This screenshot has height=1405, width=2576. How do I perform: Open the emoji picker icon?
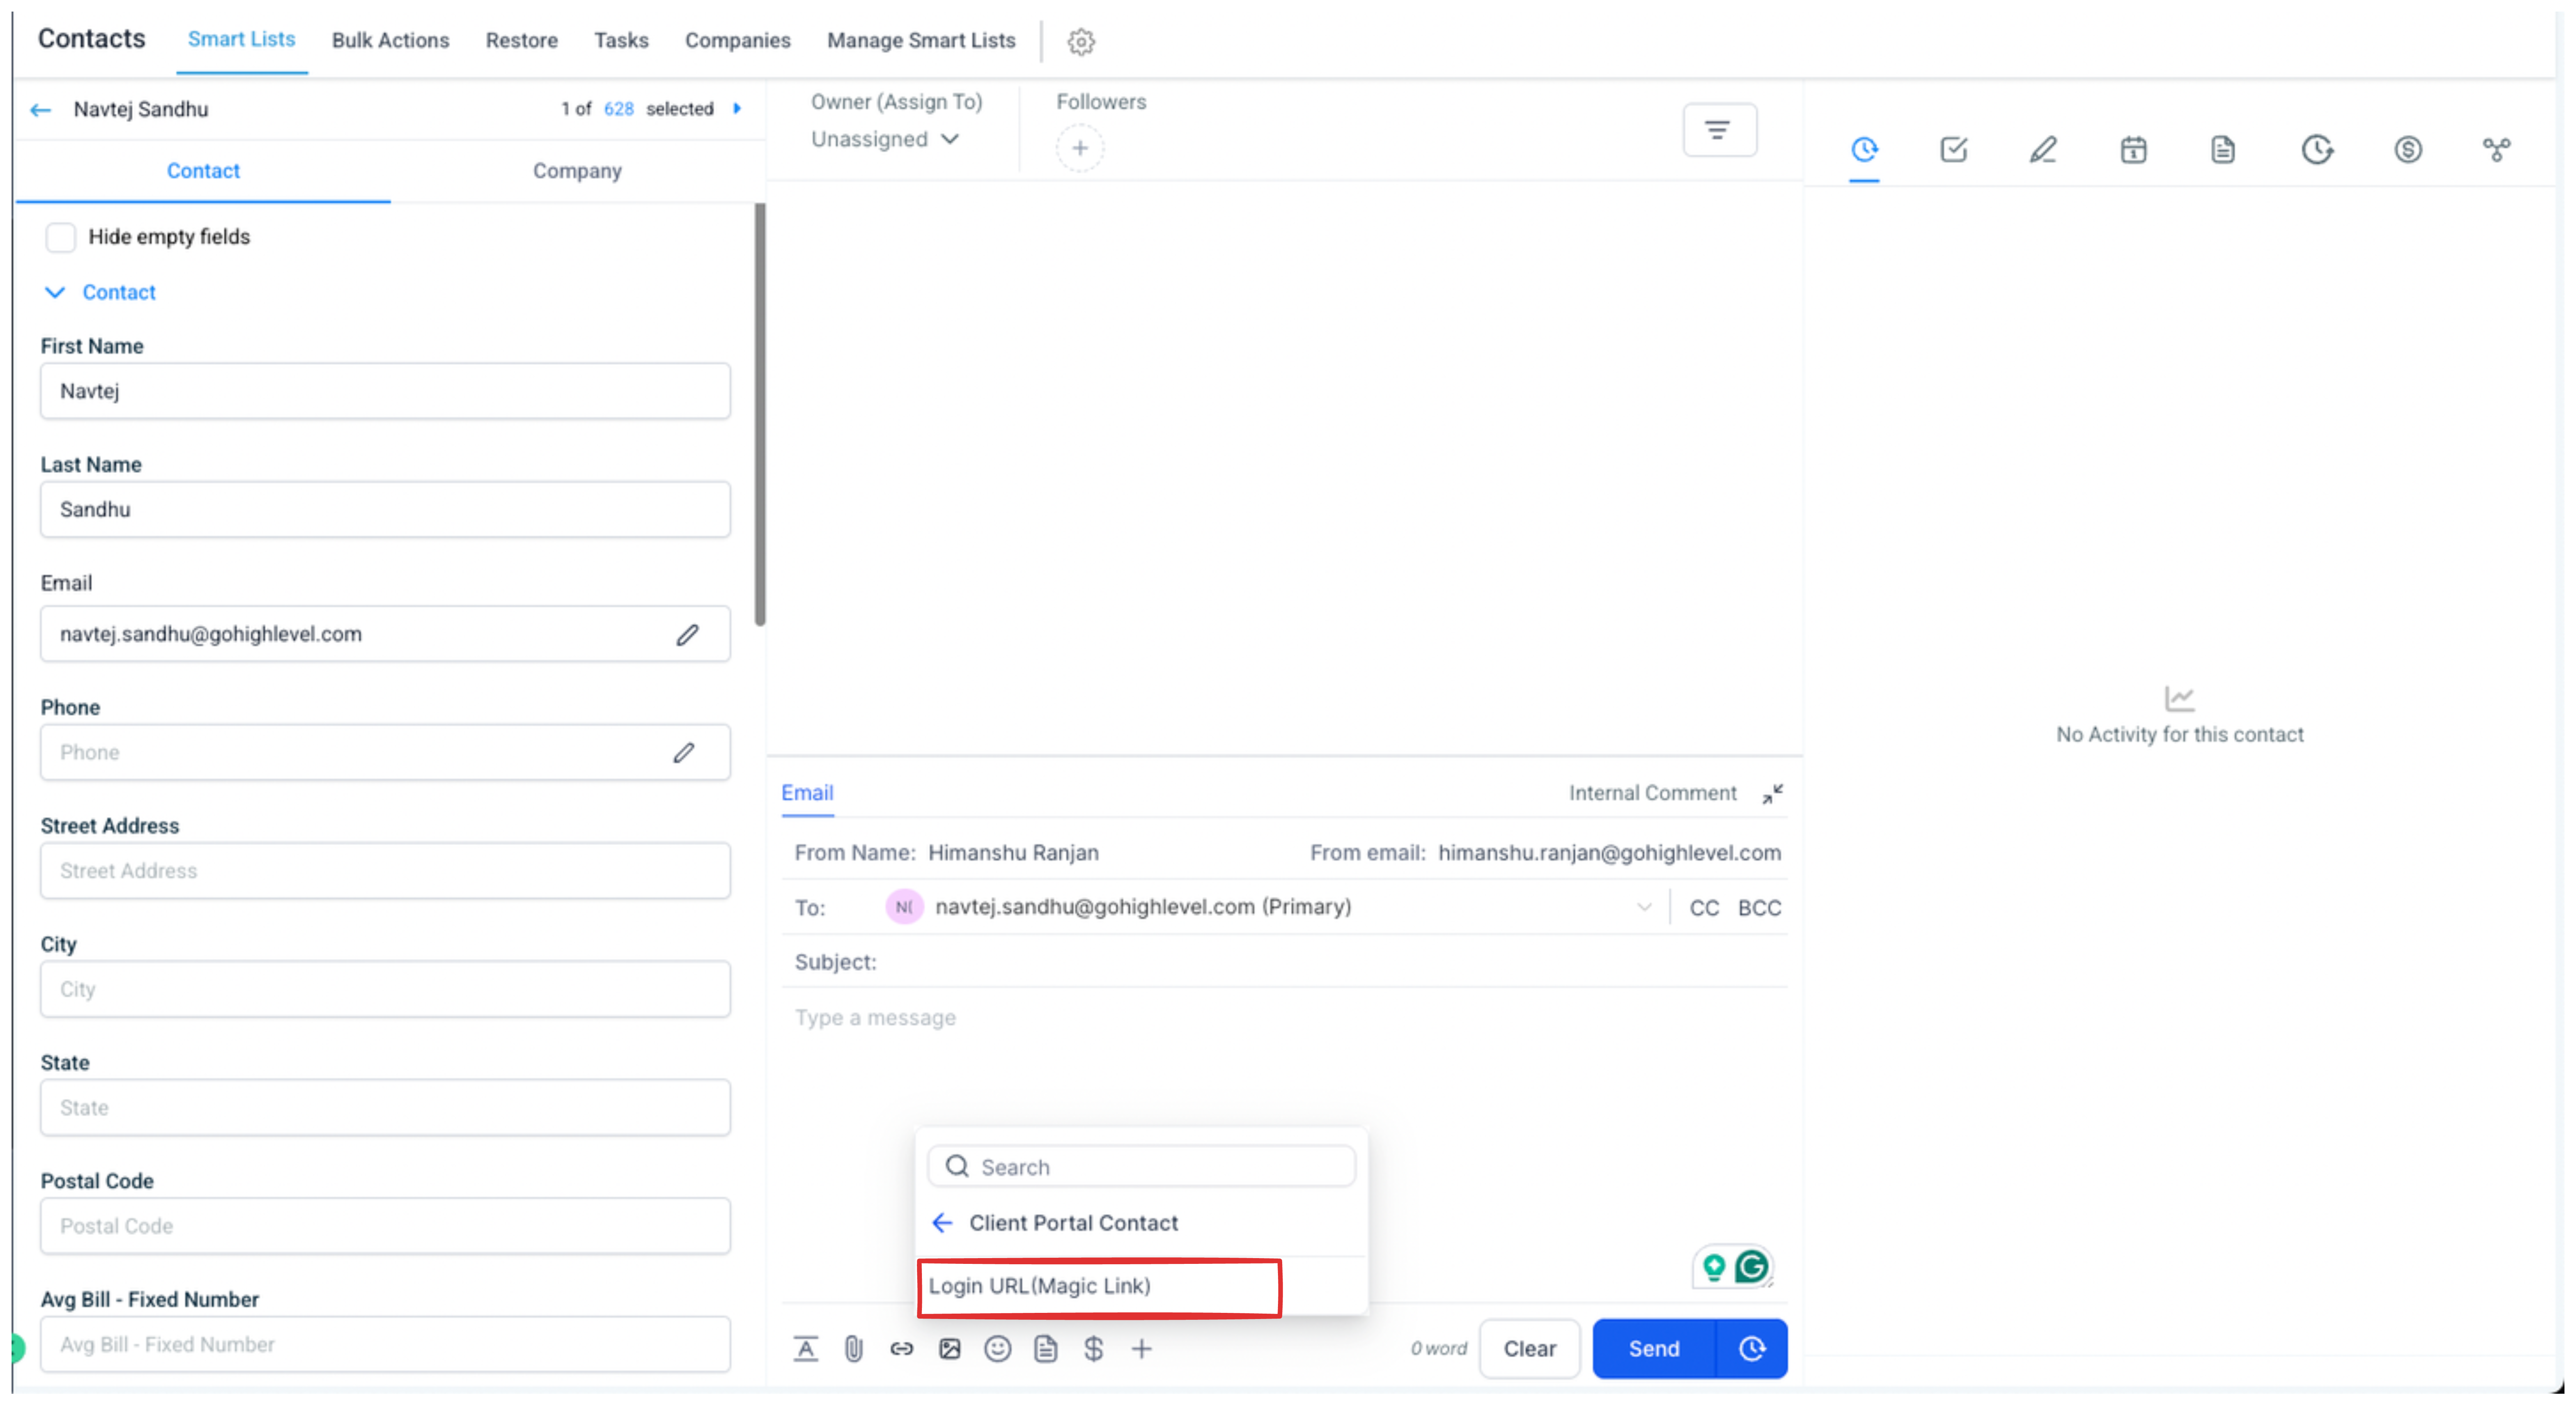click(x=997, y=1349)
